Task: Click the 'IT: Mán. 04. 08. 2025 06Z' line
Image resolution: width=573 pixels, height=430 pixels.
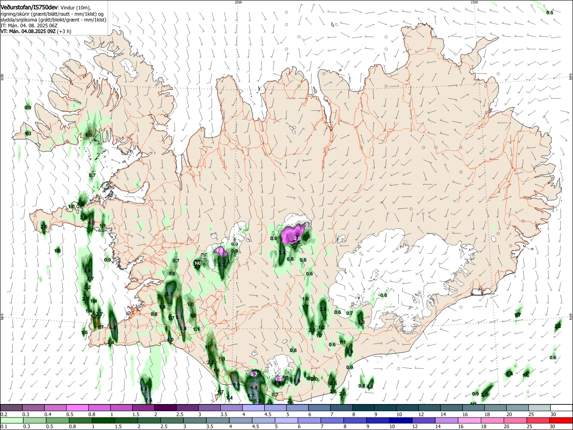Action: (29, 26)
